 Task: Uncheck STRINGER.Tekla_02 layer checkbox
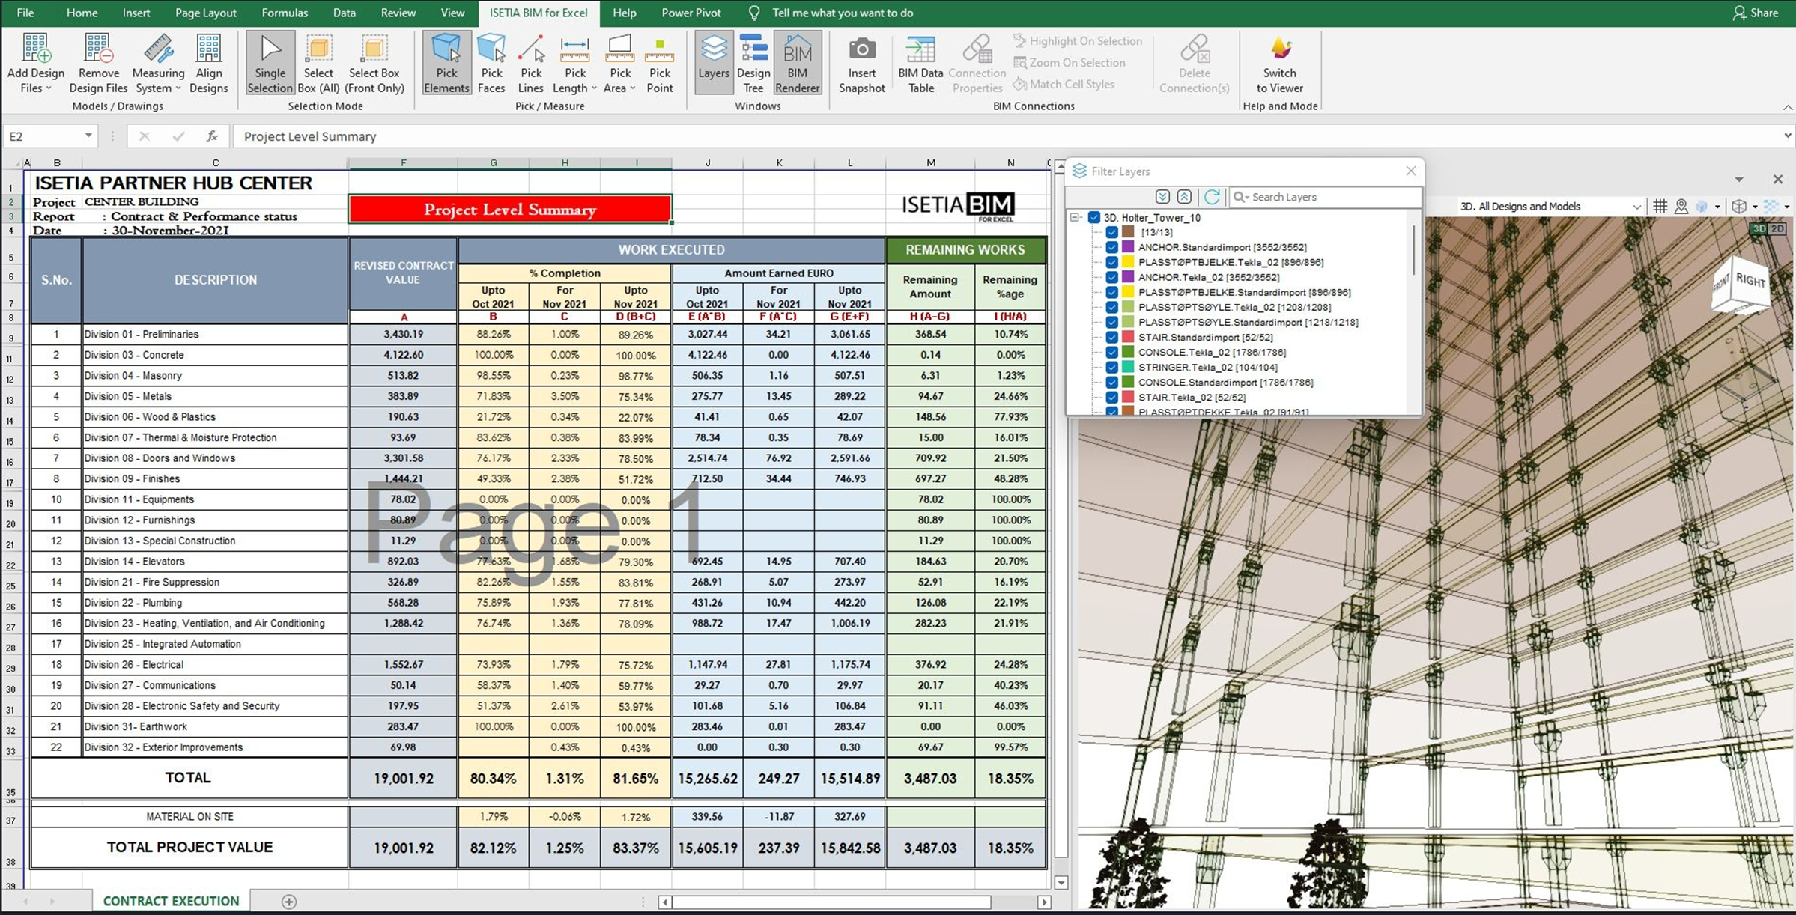pos(1111,367)
